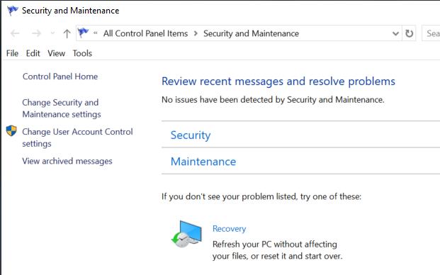Click the Recovery monitor icon

click(x=186, y=234)
